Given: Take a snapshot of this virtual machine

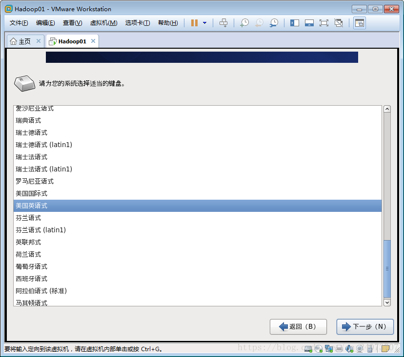Looking at the screenshot, I should coord(244,23).
